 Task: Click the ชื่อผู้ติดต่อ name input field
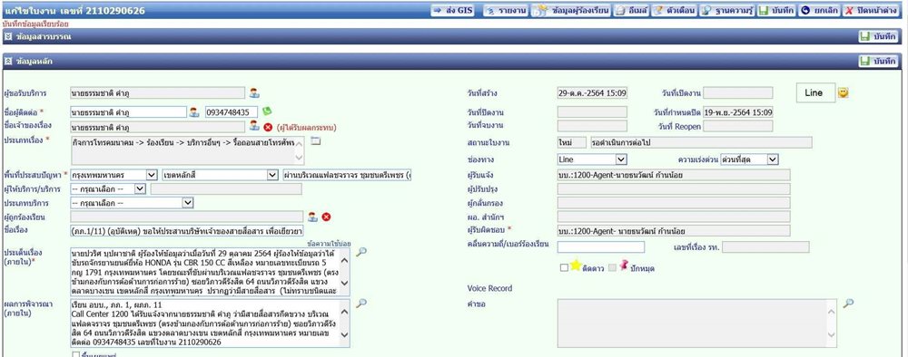coord(128,112)
